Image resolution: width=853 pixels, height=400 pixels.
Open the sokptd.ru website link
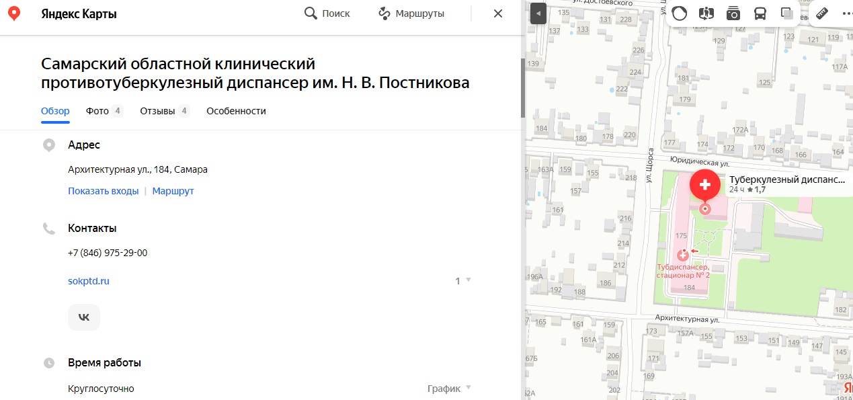[88, 281]
